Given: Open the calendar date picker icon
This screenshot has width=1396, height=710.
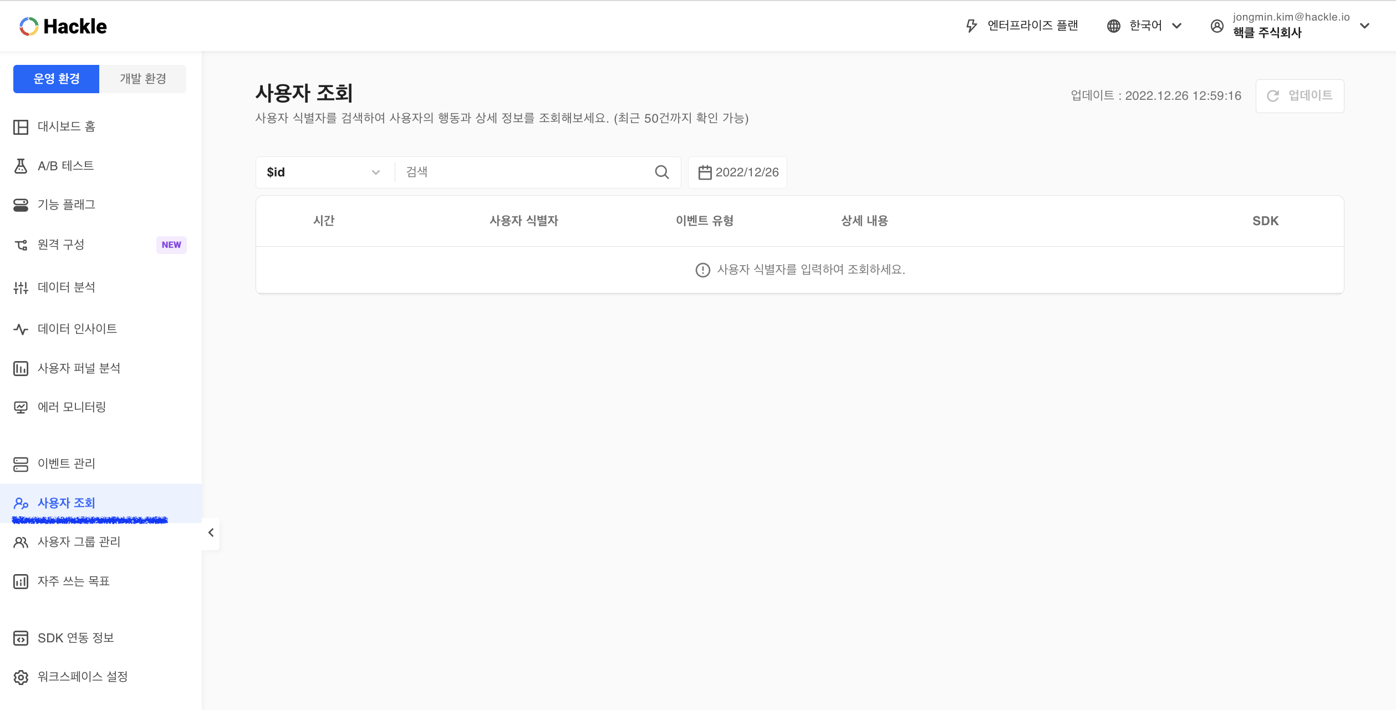Looking at the screenshot, I should tap(705, 173).
